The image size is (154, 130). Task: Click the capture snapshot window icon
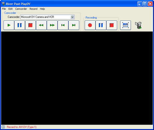[x=125, y=25]
